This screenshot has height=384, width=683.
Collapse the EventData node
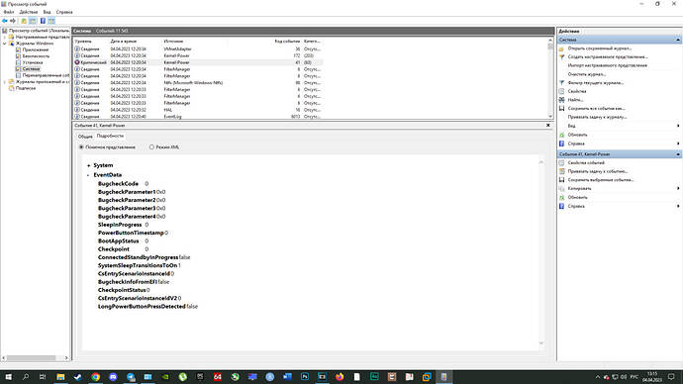point(88,175)
